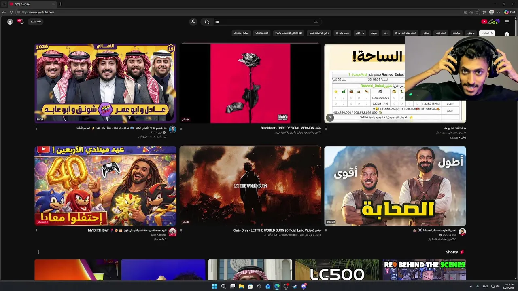Open the tab search dropdown arrow
Screen dimensions: 518x291
tap(3, 4)
